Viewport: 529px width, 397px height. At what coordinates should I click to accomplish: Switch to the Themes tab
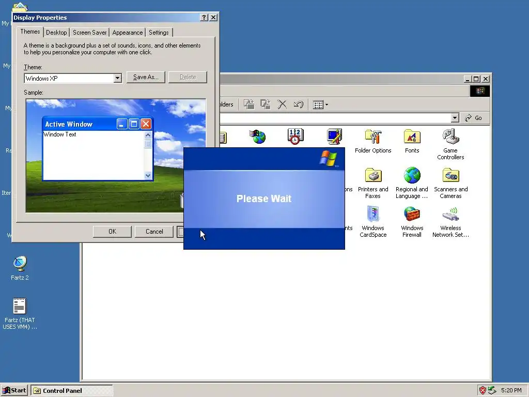pyautogui.click(x=30, y=32)
